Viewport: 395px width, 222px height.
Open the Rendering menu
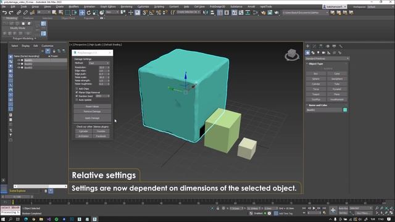tap(127, 7)
